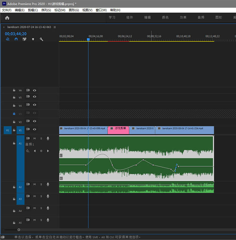
Task: Mute track A2 with M button
Action: coord(35,184)
